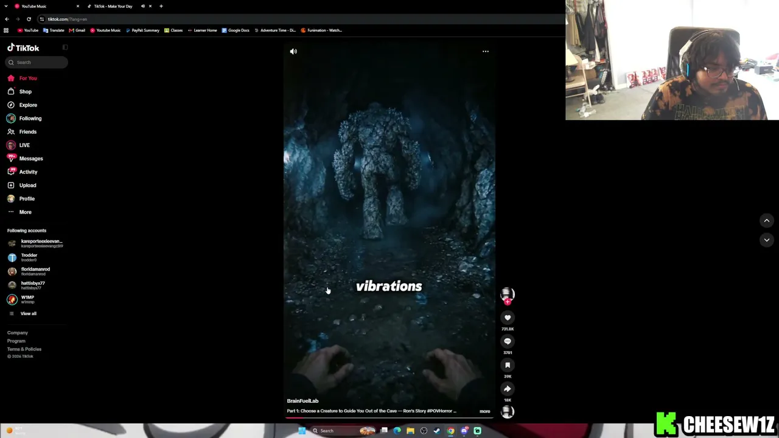The image size is (779, 438).
Task: Open the Translate bookmark
Action: [54, 30]
